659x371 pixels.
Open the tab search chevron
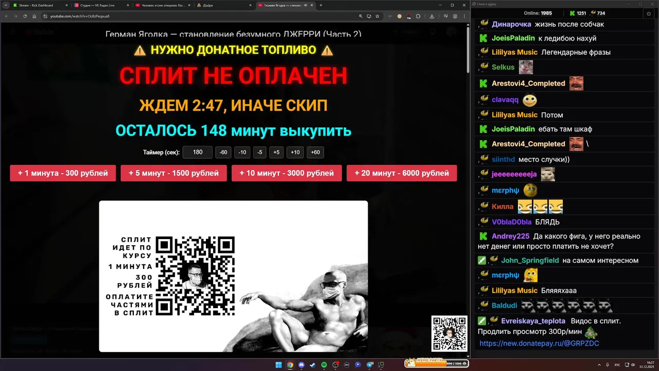coord(6,5)
